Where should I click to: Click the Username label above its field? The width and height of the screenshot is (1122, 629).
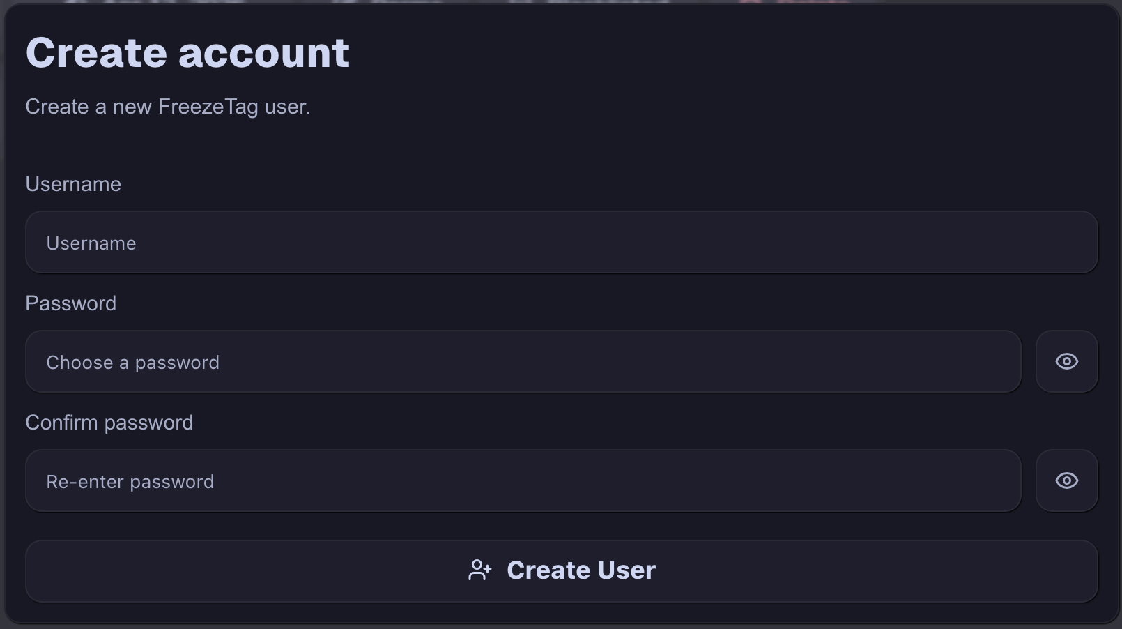72,184
